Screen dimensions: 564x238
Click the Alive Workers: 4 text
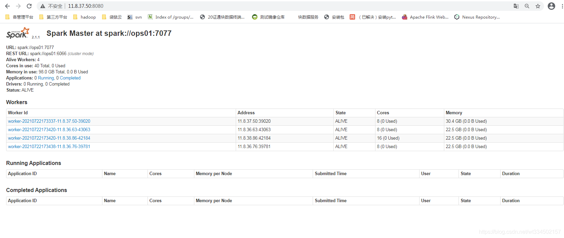pyautogui.click(x=23, y=59)
